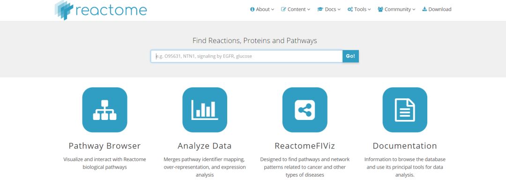The image size is (506, 194).
Task: Click the Analyze Data heading link
Action: [205, 146]
